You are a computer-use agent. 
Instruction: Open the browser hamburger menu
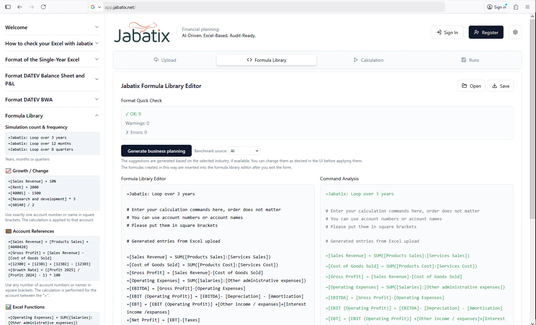527,7
